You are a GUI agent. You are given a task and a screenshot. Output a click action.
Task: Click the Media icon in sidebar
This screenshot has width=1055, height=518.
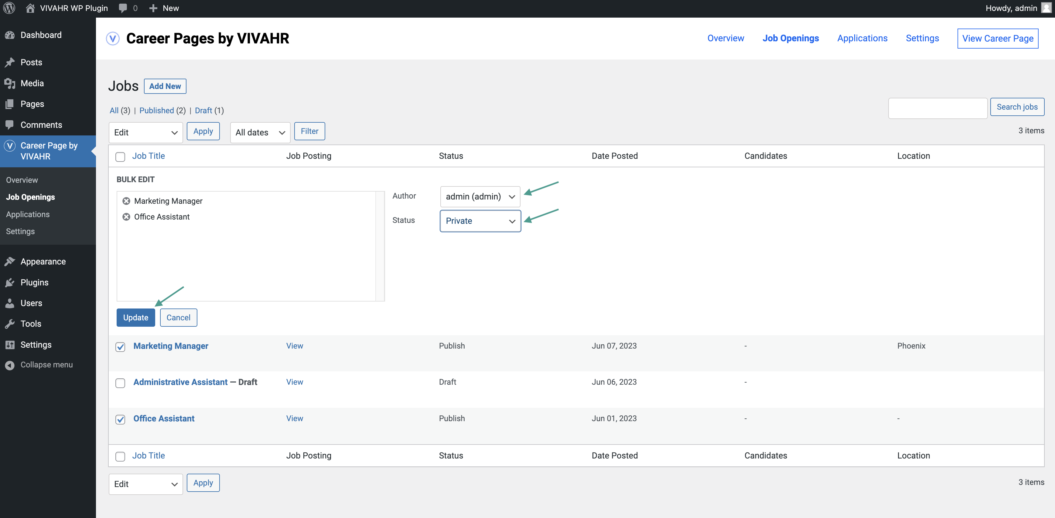(x=10, y=83)
